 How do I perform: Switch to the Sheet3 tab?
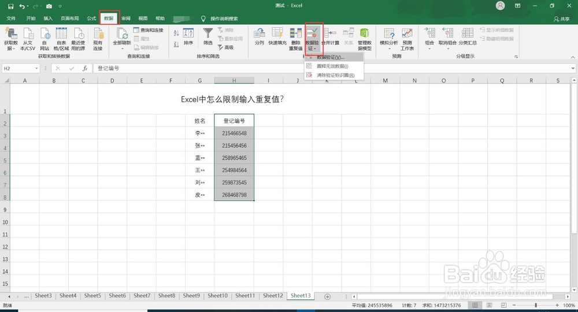[43, 295]
